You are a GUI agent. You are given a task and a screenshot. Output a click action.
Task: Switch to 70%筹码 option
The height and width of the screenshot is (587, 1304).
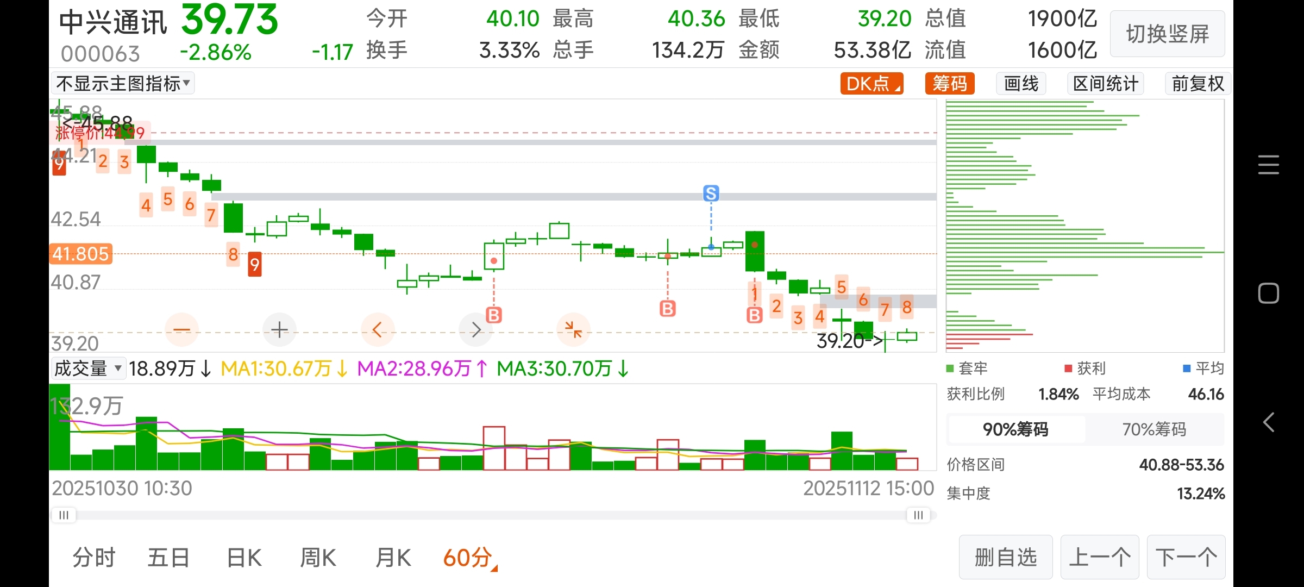click(x=1154, y=429)
